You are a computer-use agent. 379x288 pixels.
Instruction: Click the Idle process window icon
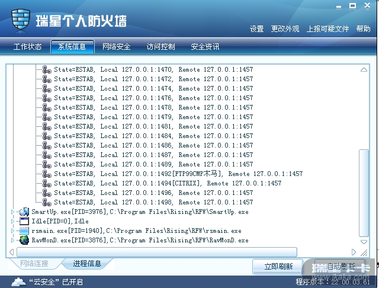coord(24,221)
